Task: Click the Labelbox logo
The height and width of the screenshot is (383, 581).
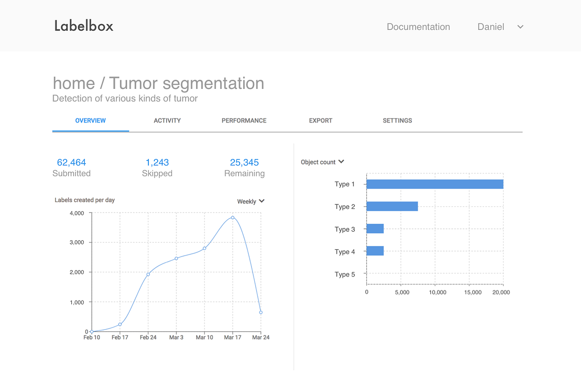Action: point(83,26)
